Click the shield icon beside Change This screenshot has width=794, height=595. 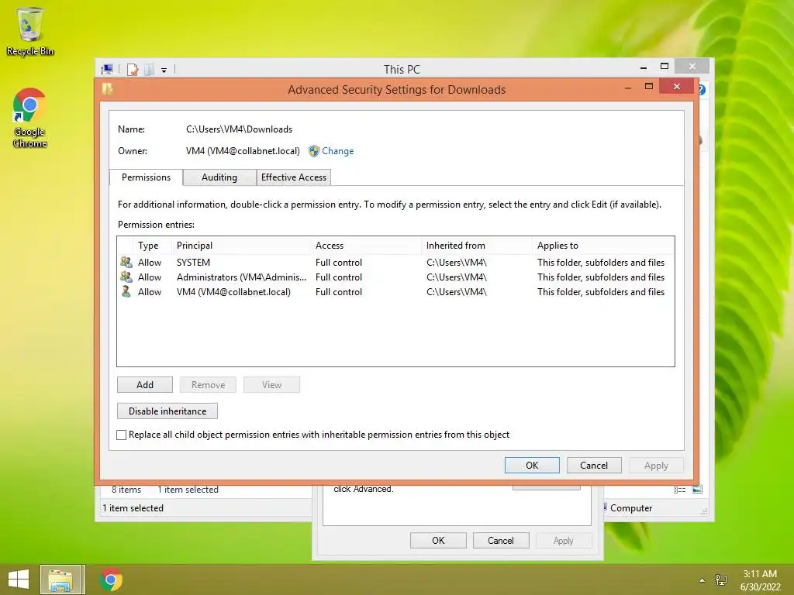[x=314, y=151]
